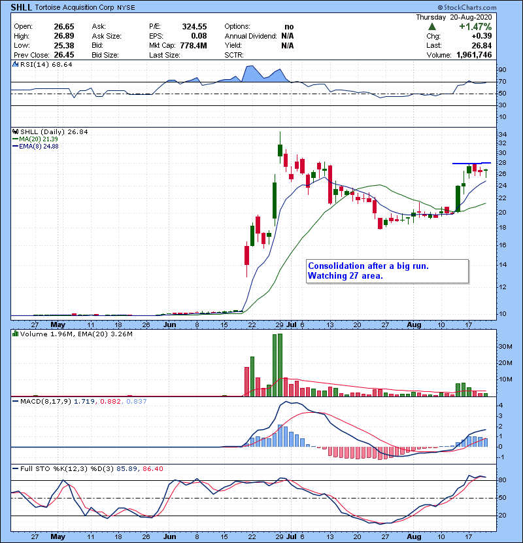The width and height of the screenshot is (523, 543).
Task: Click the 30M volume axis label
Action: pos(505,347)
